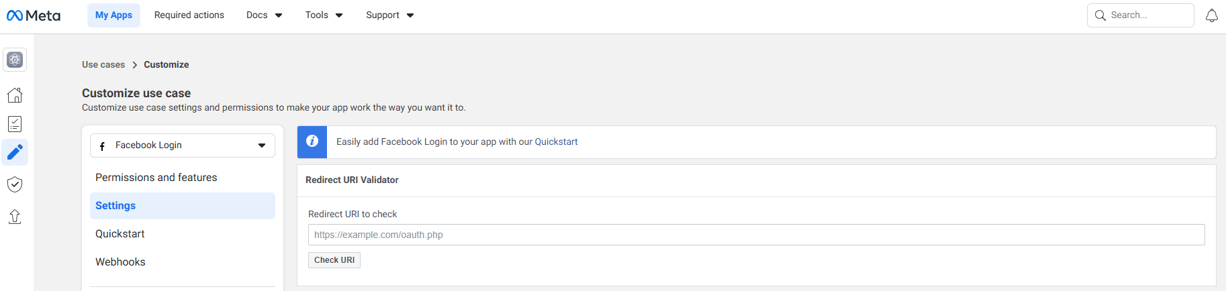Select the Settings item
Screen dimensions: 1226x291
point(183,206)
